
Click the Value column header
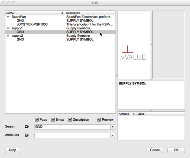click(161, 114)
